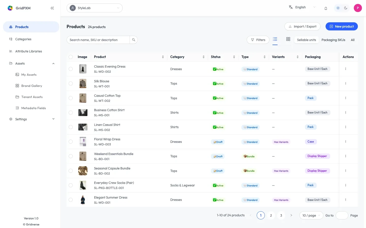Screen dimensions: 366x228
Task: Go to next page arrow
Action: (x=291, y=215)
